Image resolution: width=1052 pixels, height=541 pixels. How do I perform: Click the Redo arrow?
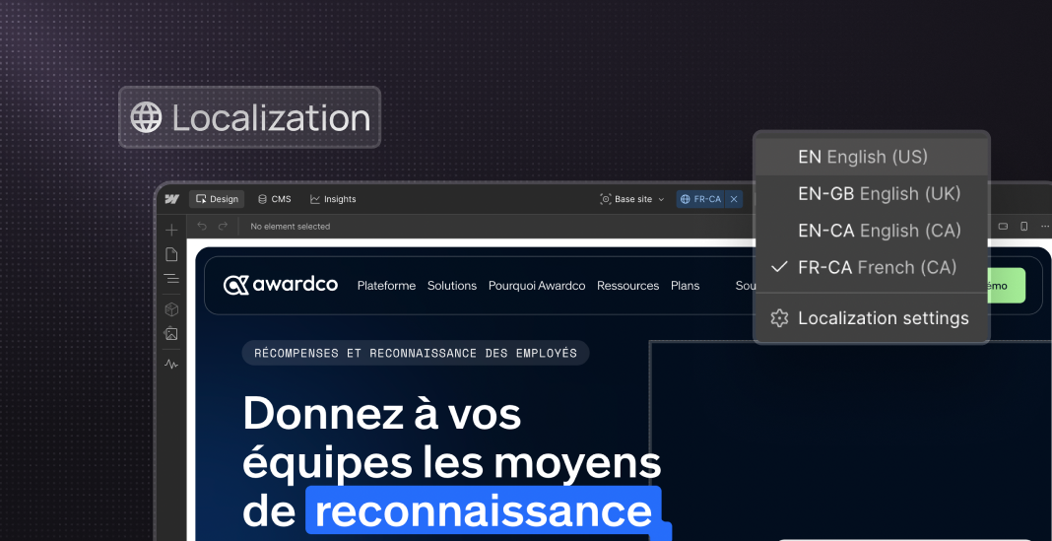click(x=223, y=227)
